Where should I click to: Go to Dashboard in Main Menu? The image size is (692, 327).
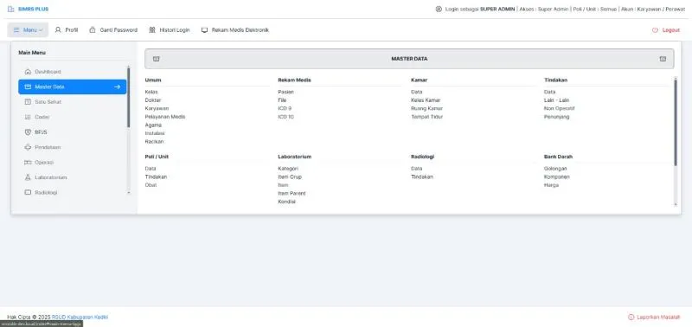pos(73,72)
